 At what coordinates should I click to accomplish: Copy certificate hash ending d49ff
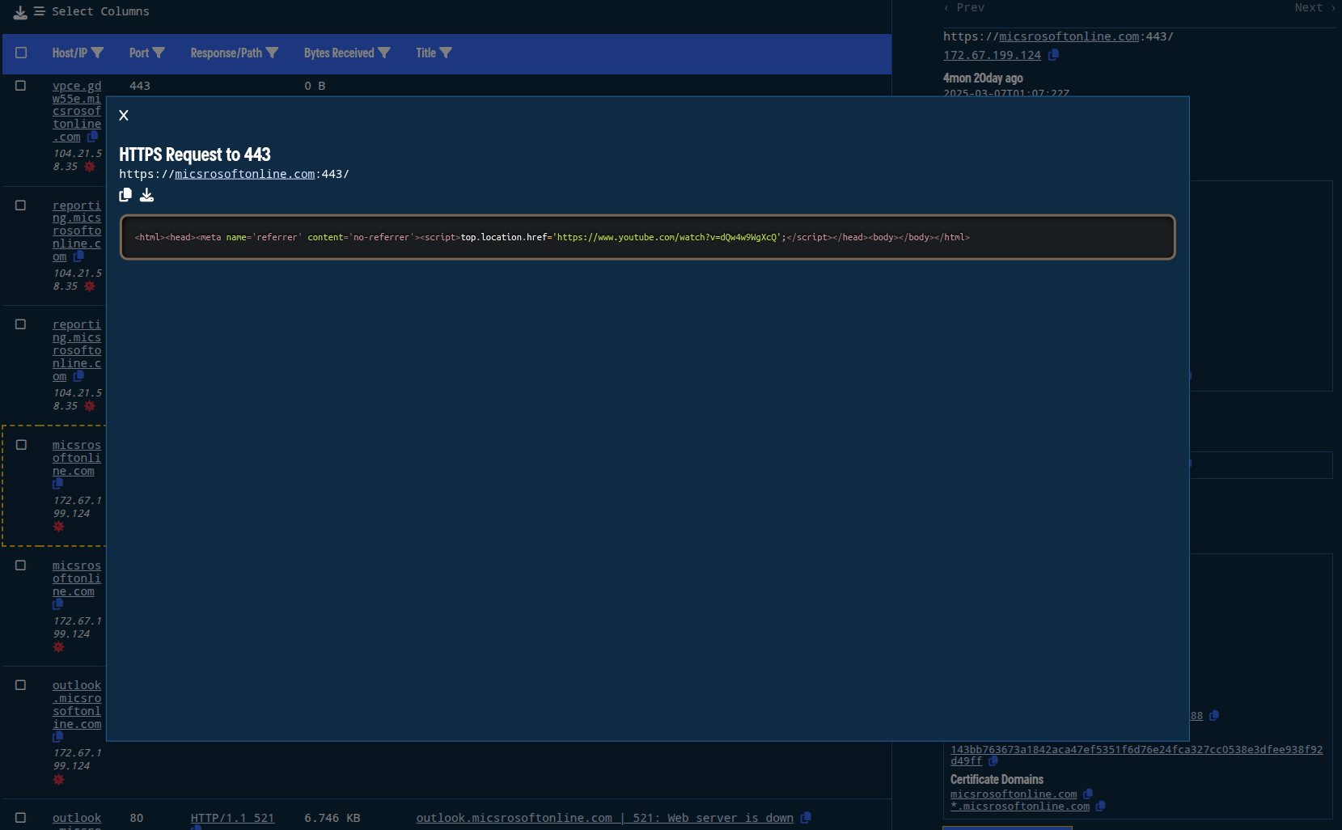tap(993, 760)
